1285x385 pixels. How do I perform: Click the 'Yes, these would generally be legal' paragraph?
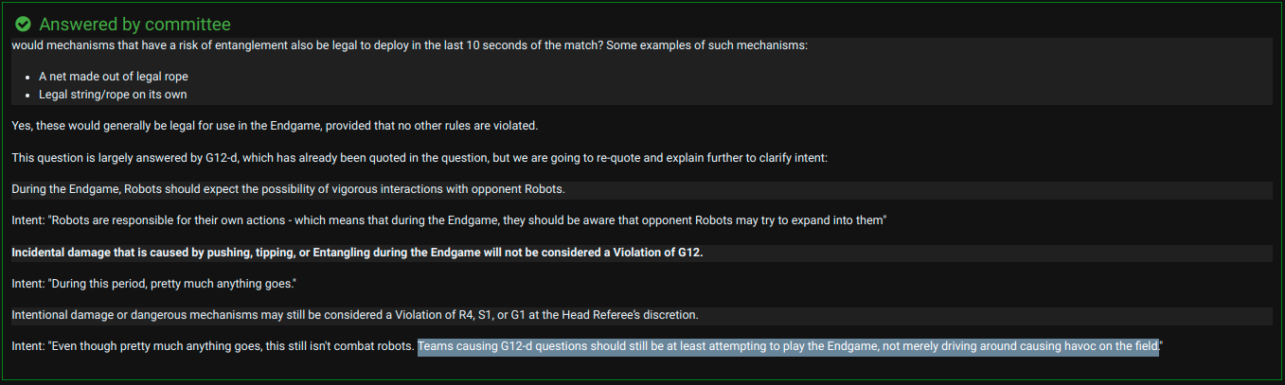[x=275, y=126]
